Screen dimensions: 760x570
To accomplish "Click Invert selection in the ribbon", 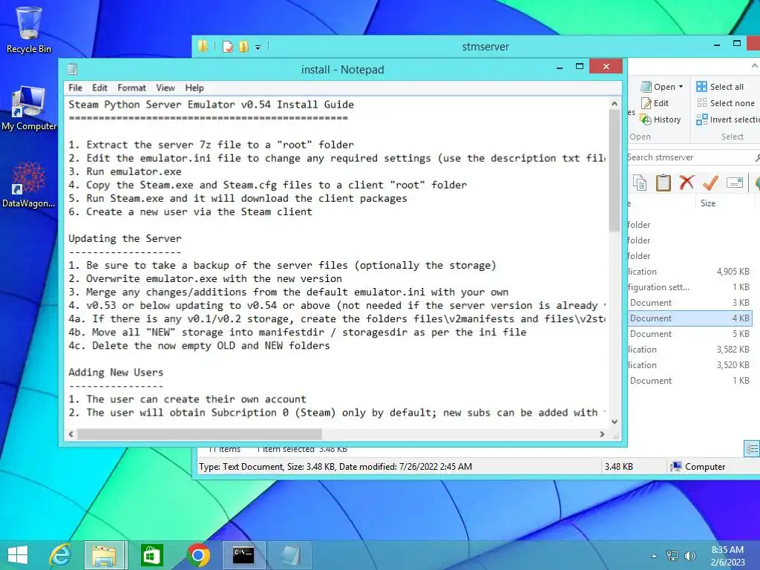I will [727, 119].
